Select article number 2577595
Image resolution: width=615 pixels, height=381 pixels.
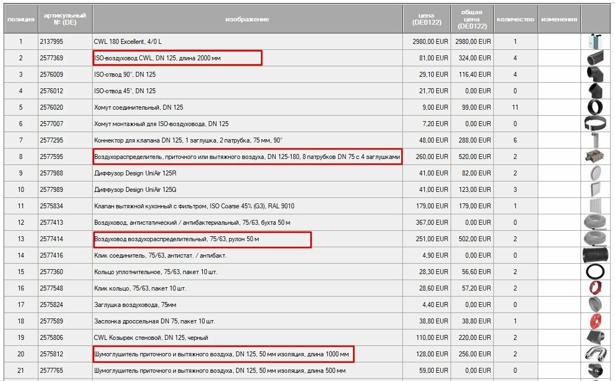pyautogui.click(x=52, y=157)
